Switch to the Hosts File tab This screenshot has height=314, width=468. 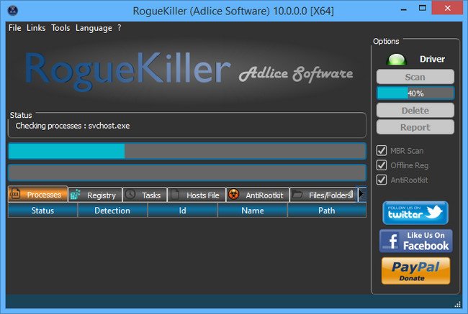197,195
